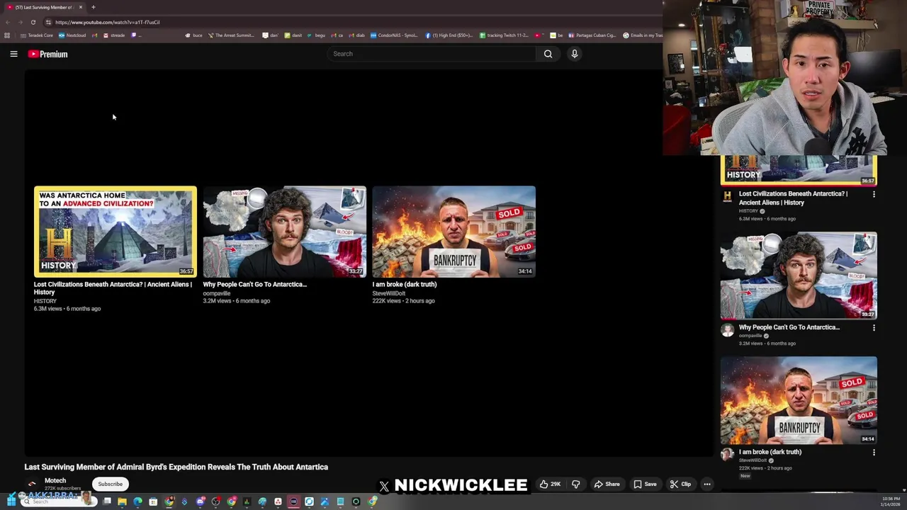The height and width of the screenshot is (510, 907).
Task: Open the Motech channel name link
Action: pyautogui.click(x=55, y=481)
